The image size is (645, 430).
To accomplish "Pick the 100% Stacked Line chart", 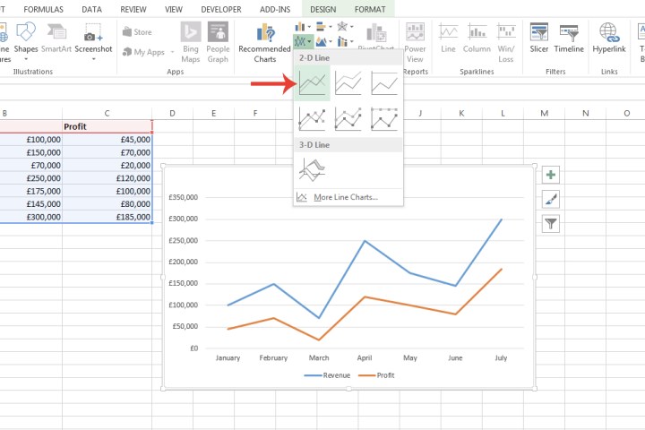I will coord(384,84).
